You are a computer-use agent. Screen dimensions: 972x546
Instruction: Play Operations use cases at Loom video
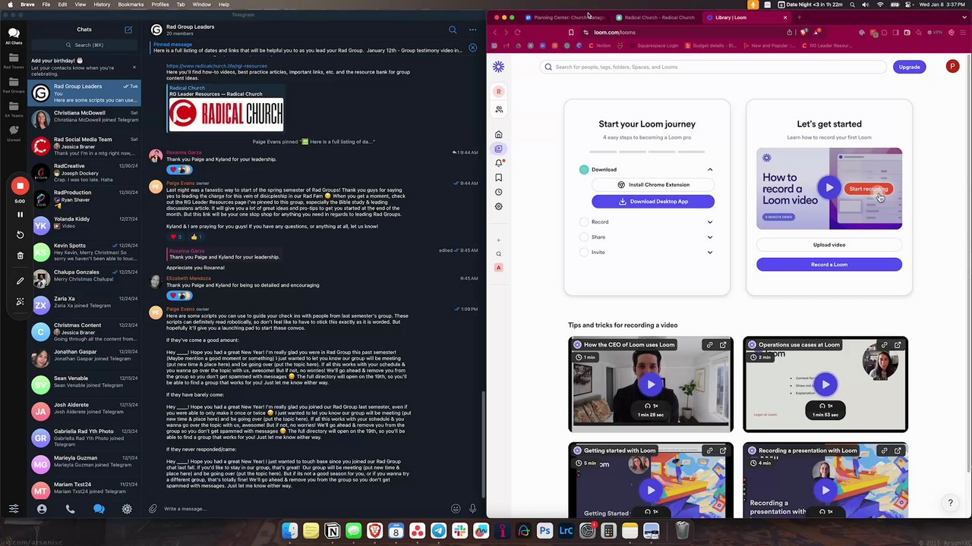[x=825, y=384]
